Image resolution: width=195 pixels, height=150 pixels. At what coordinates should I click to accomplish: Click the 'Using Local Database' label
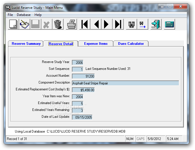click(30, 131)
